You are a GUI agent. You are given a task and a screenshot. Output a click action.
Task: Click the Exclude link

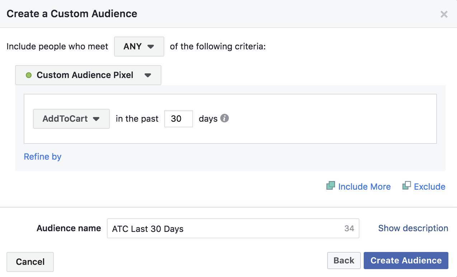click(424, 186)
